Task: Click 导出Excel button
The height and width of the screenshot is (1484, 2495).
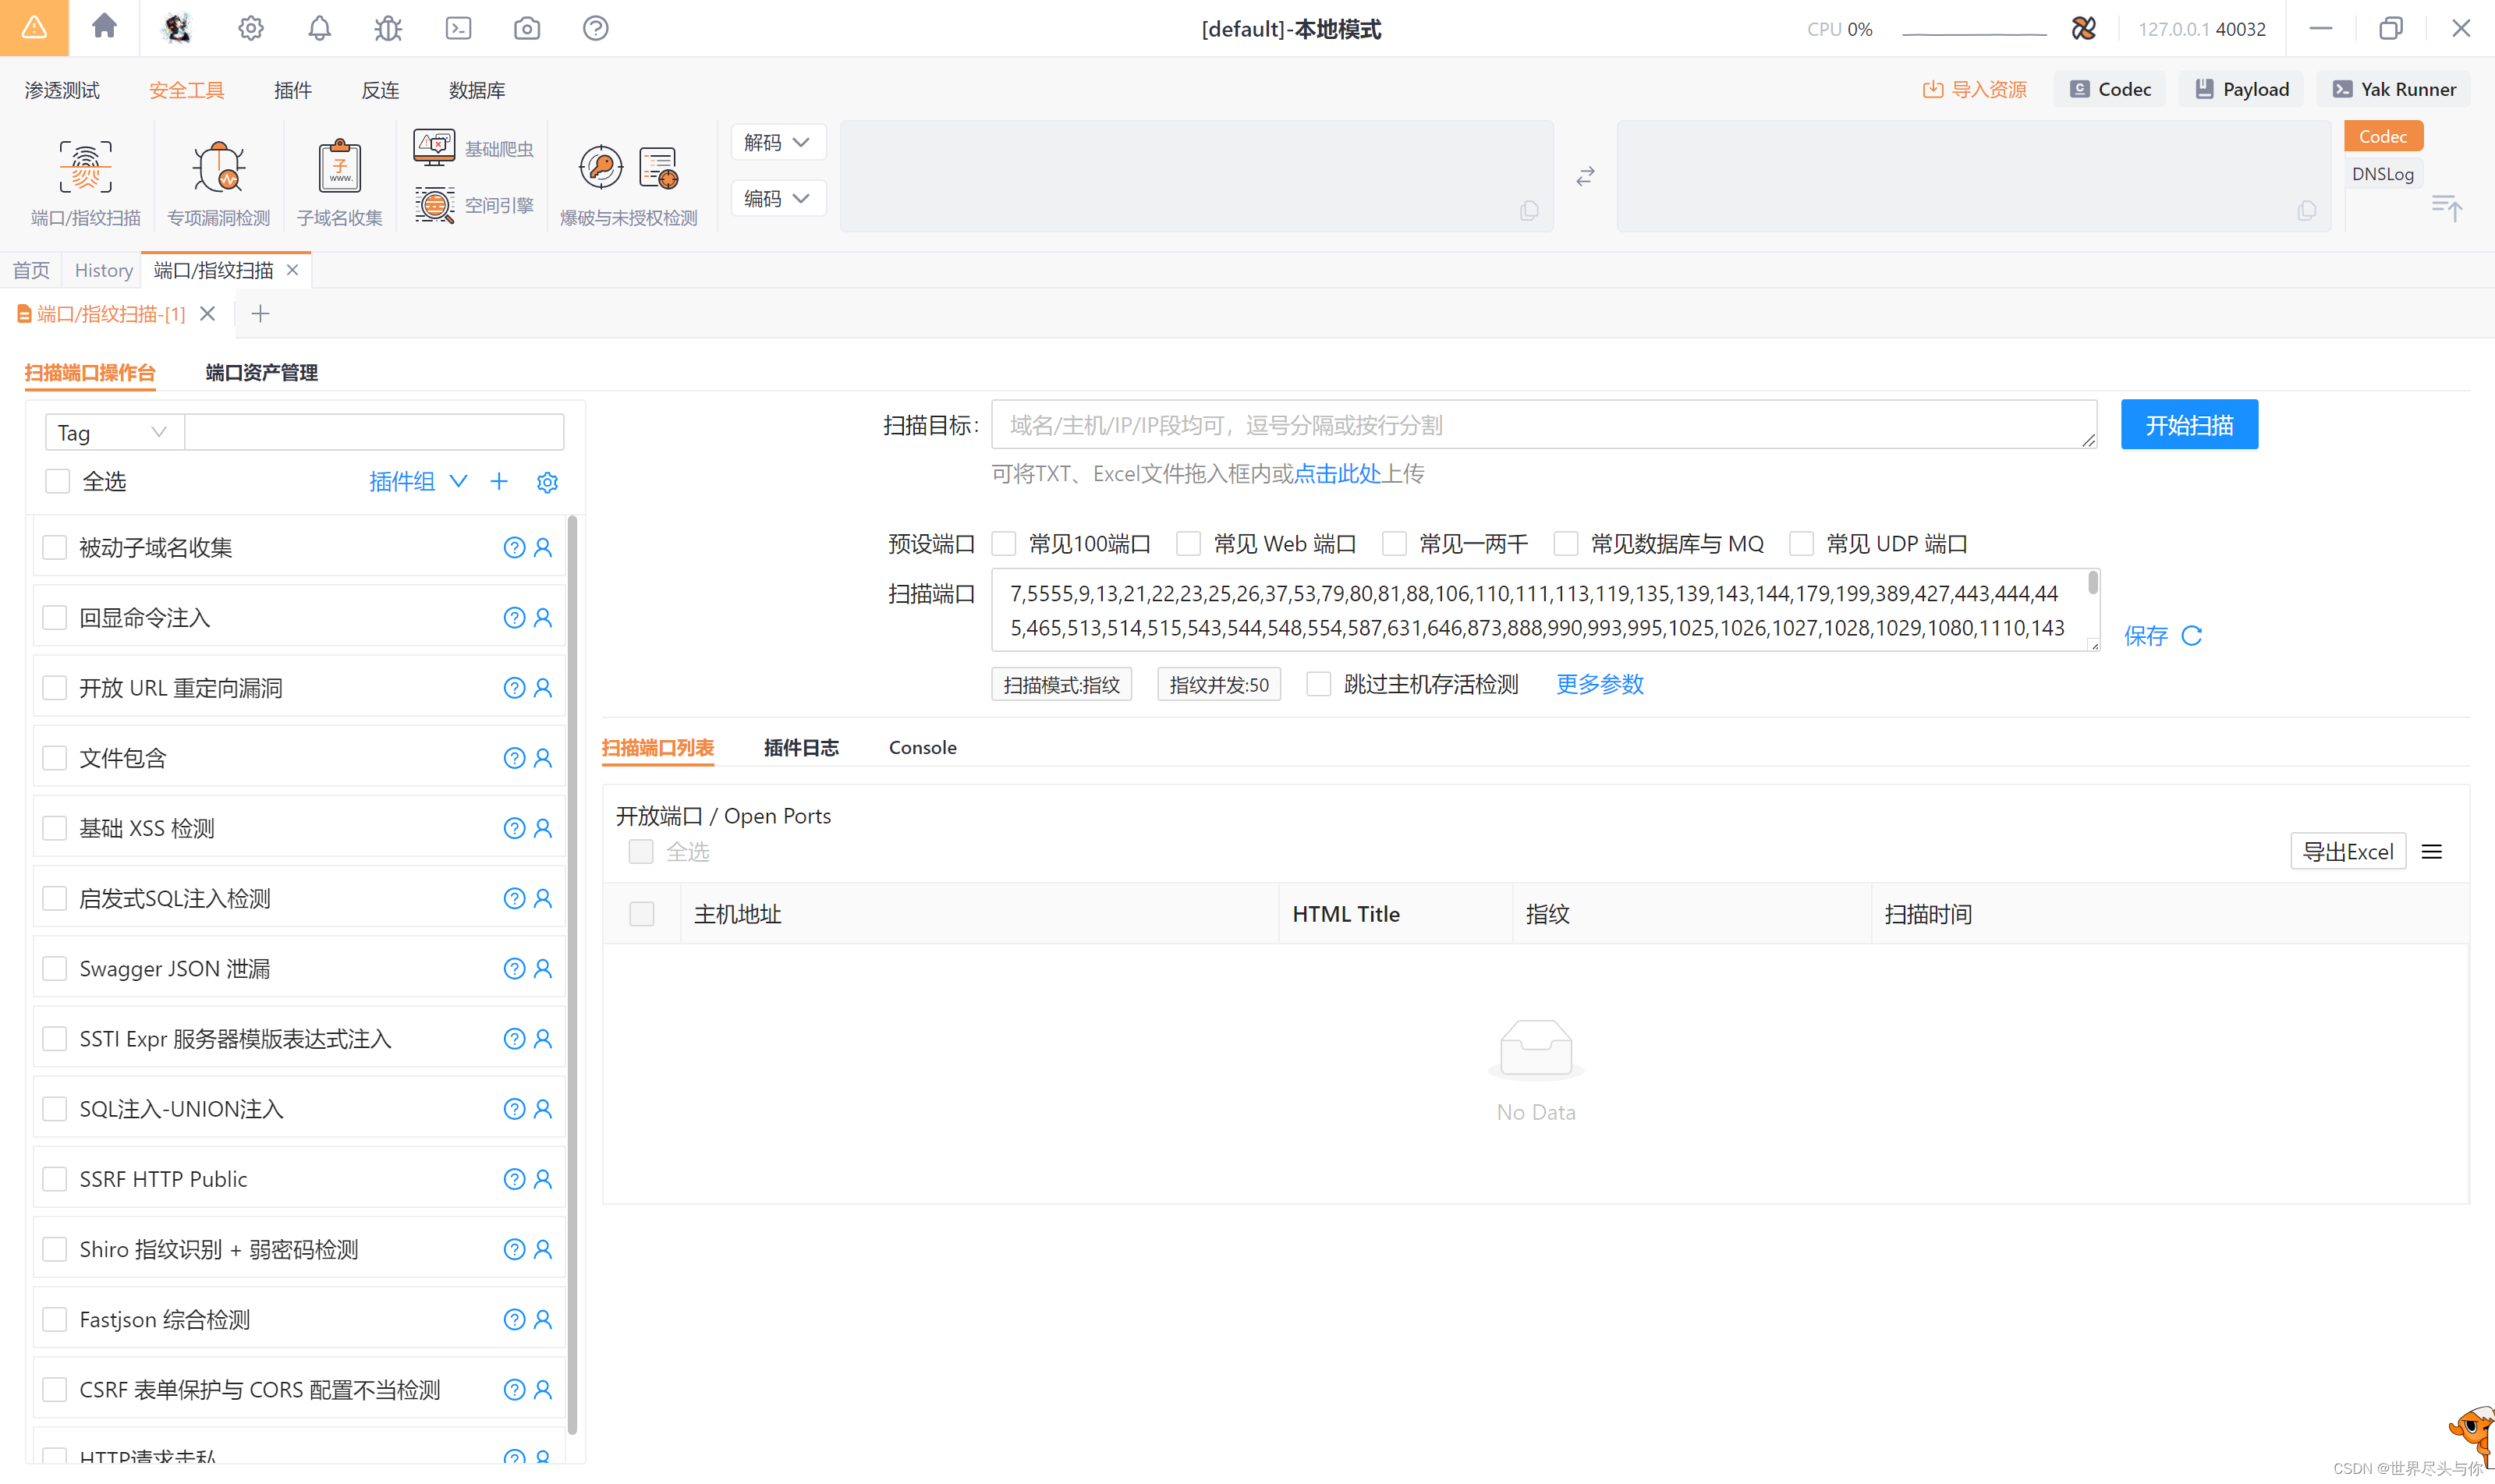Action: pos(2347,852)
